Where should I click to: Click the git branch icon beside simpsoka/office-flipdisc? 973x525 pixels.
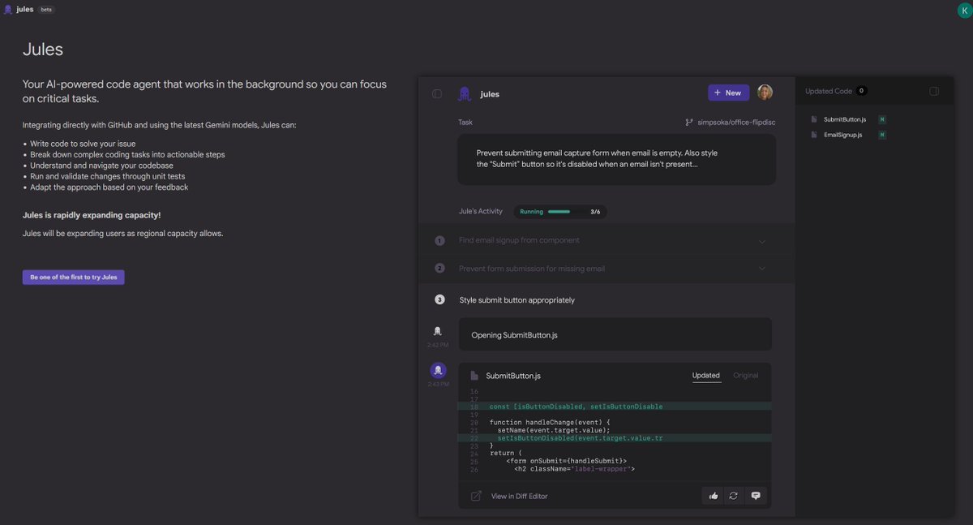point(689,123)
